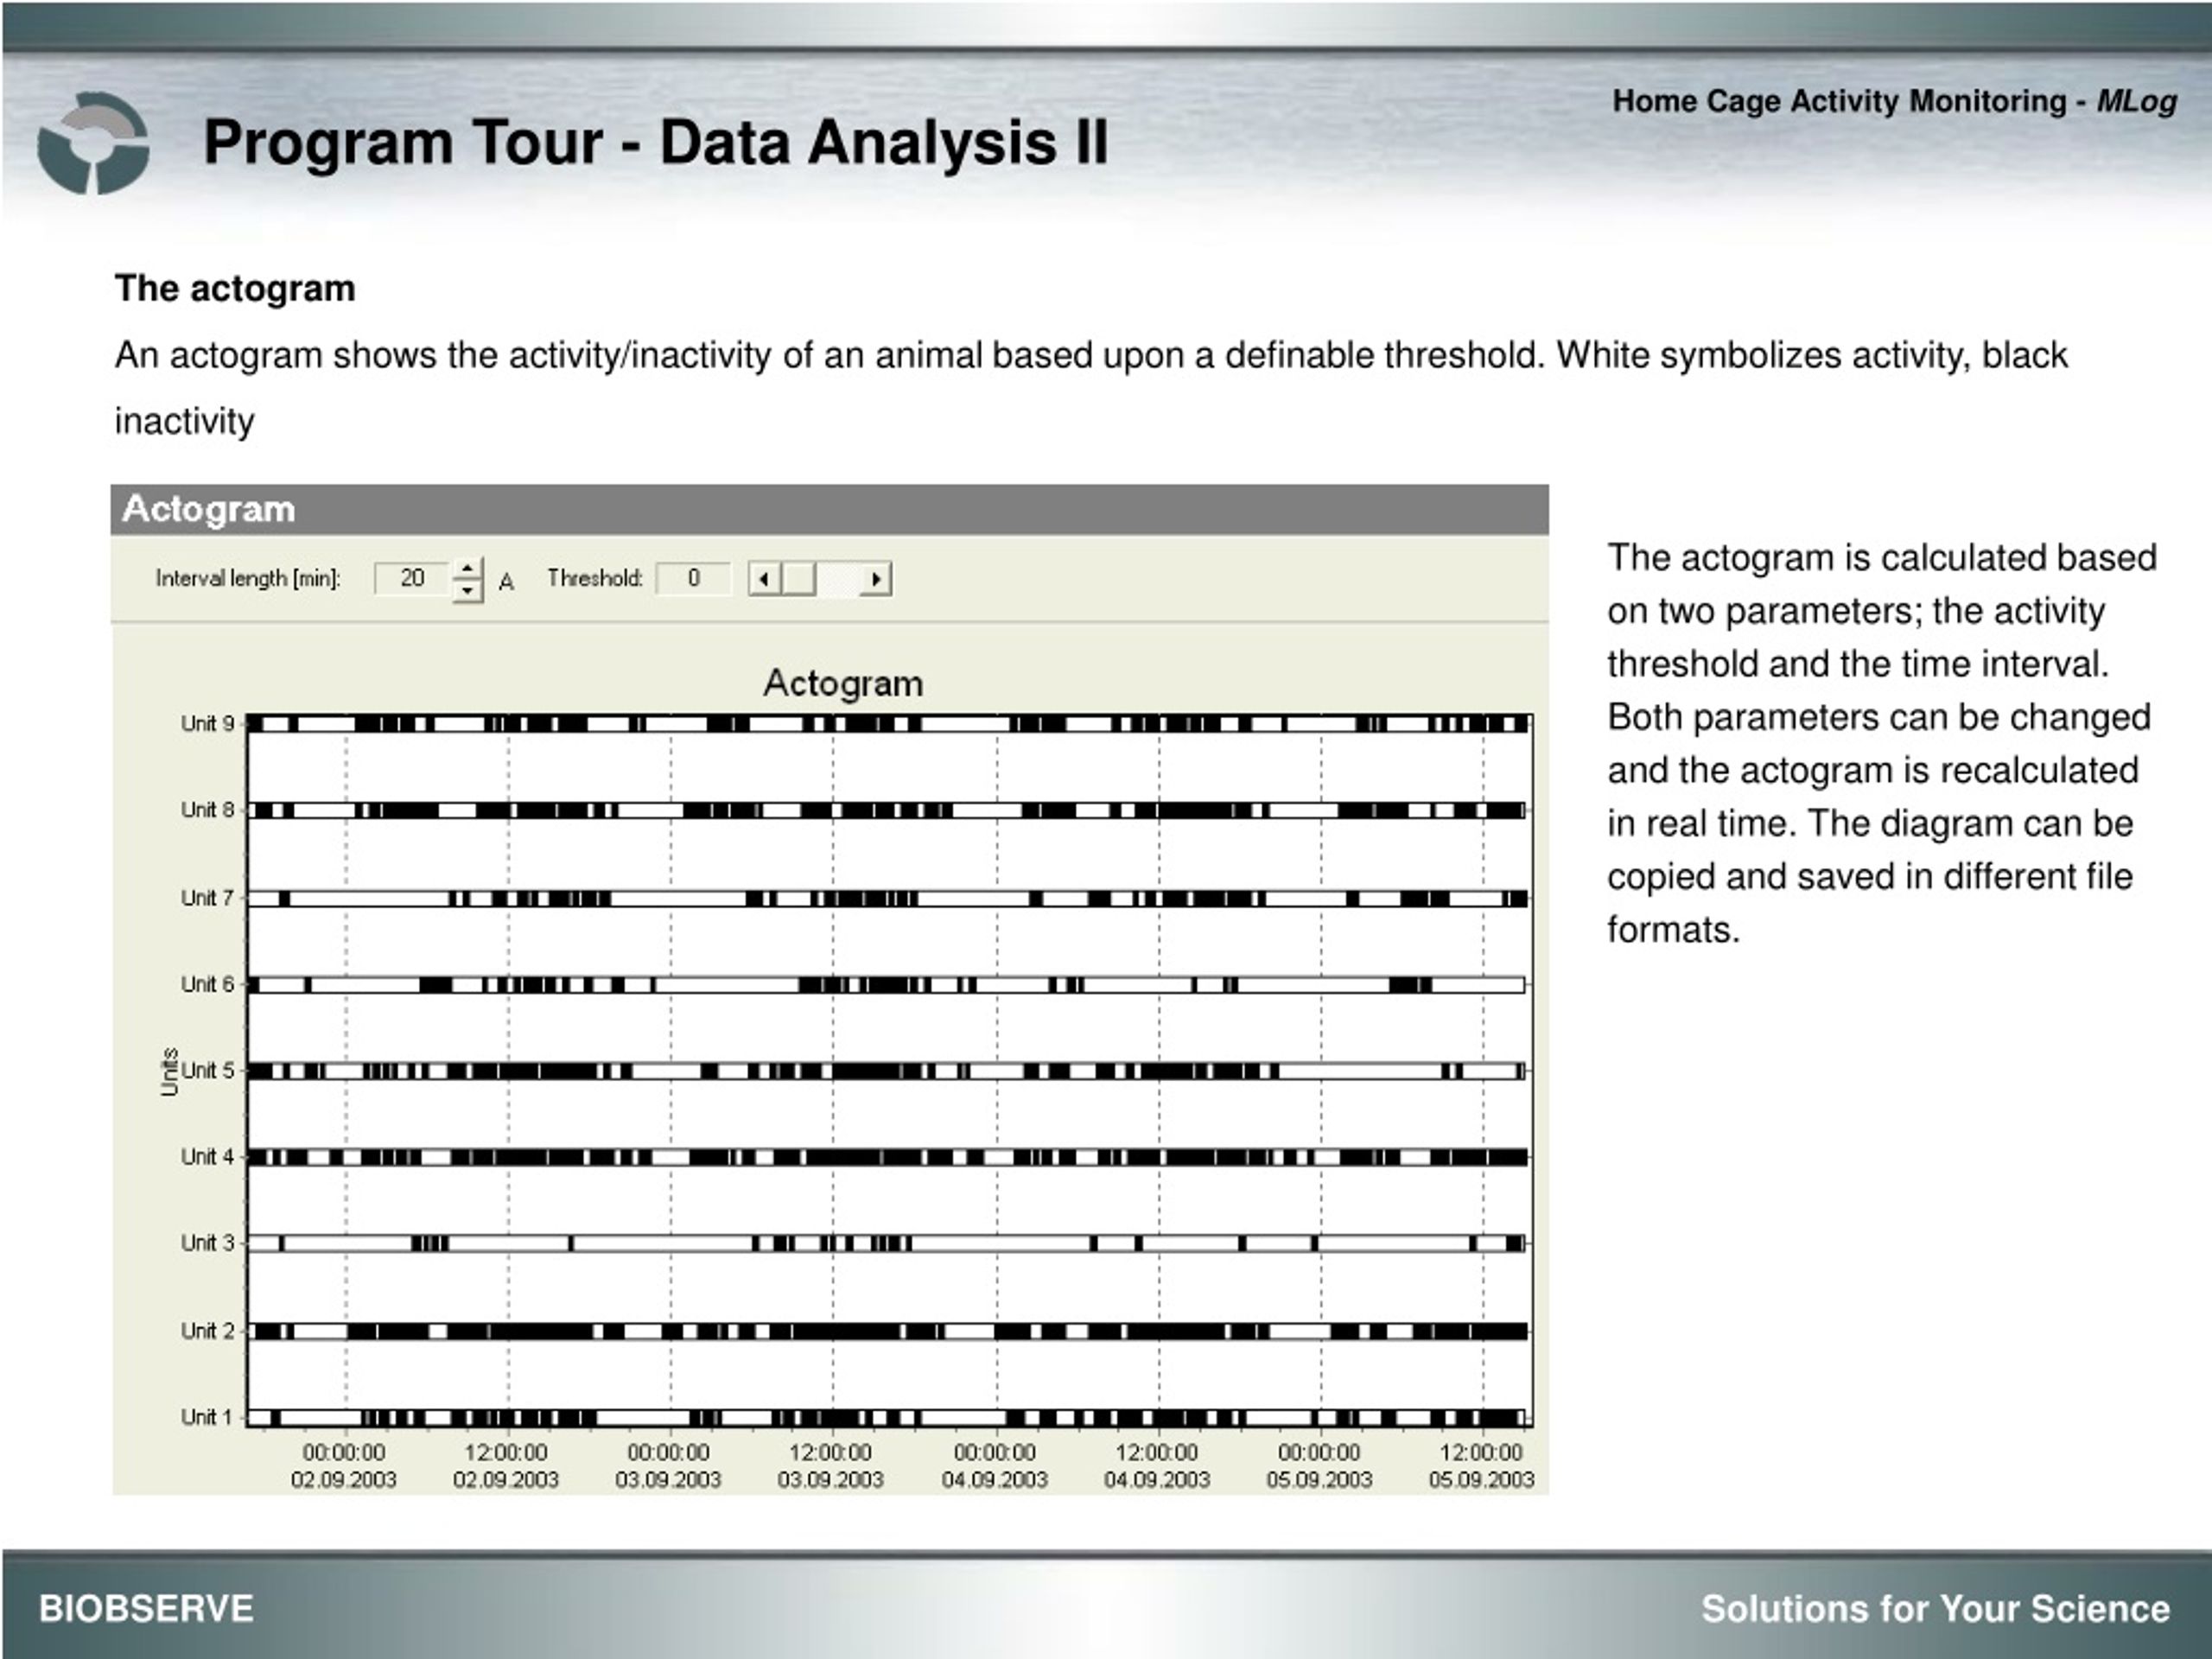Click the 'Unit 5' axis label
Screen dimensions: 2212x1659
click(207, 1070)
